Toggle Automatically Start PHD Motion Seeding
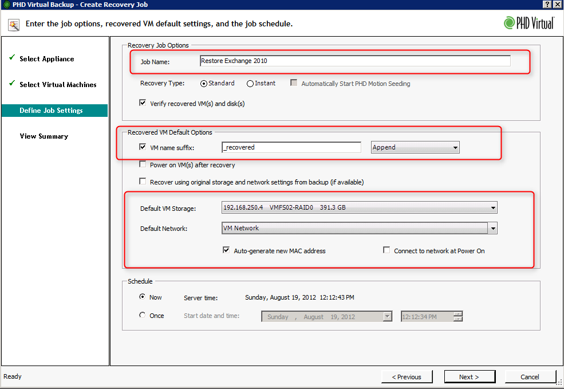The height and width of the screenshot is (389, 564). [x=294, y=82]
